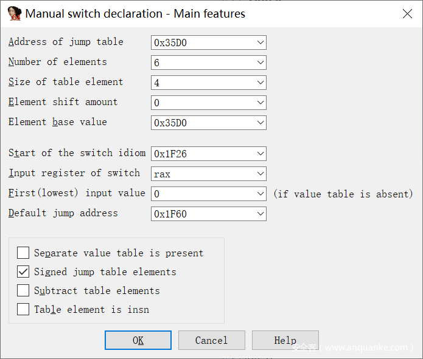Click into the rax register text field

pos(202,174)
